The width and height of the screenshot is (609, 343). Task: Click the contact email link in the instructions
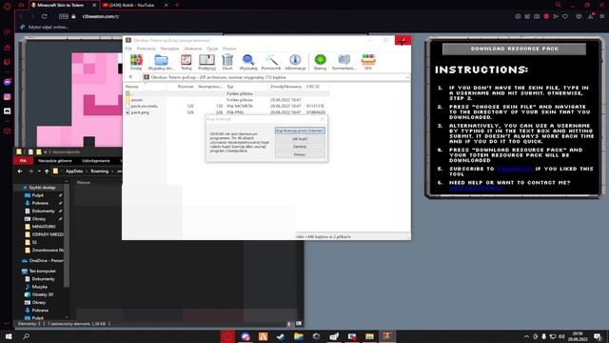pos(476,189)
